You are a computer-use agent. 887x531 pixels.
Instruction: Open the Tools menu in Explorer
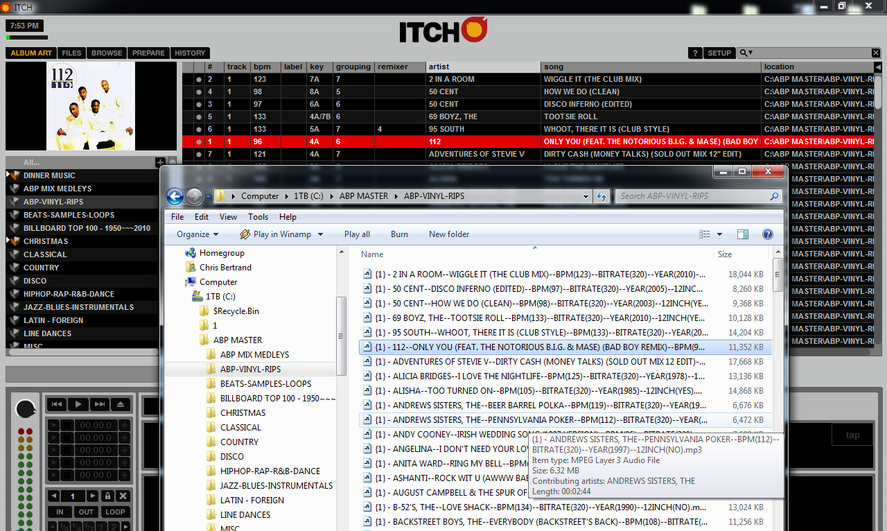[x=258, y=217]
